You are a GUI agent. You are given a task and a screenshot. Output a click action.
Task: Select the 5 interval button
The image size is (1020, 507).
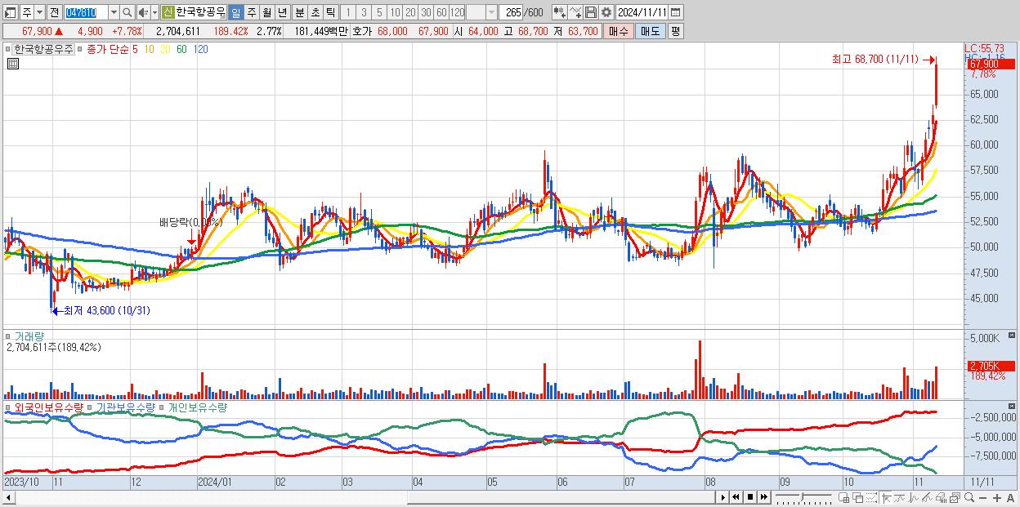pos(379,12)
